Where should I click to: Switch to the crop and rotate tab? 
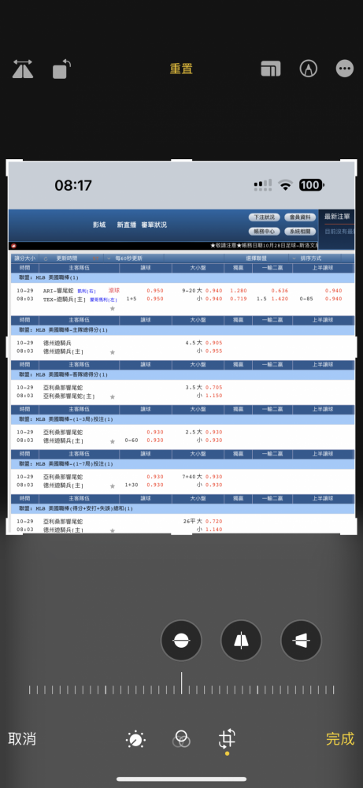[227, 739]
